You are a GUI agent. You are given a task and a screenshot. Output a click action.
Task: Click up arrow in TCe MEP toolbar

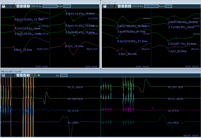tap(18, 75)
